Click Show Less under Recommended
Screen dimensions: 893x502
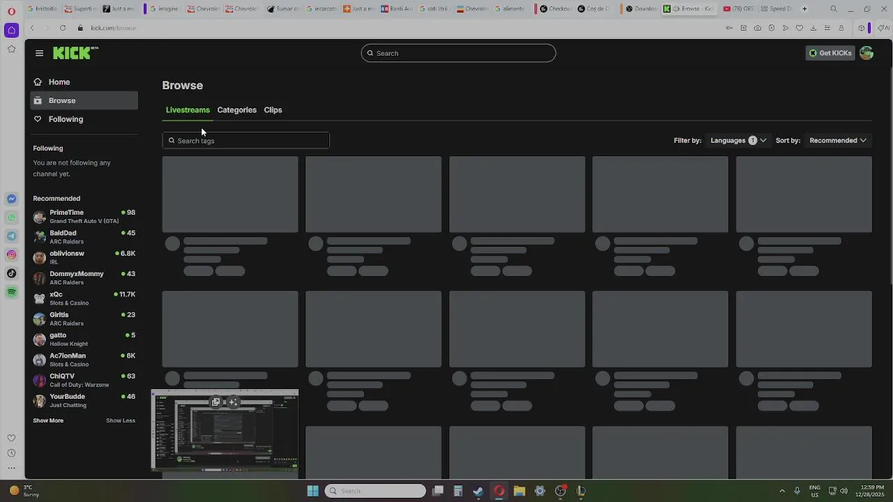click(121, 420)
